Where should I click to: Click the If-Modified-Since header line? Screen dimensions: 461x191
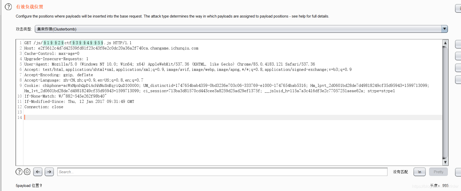79,102
